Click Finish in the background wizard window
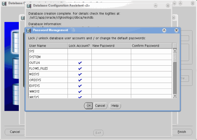The image size is (197, 140). click(182, 132)
